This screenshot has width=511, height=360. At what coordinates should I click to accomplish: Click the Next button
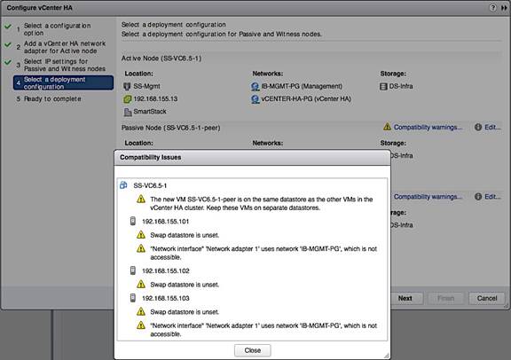pos(405,298)
